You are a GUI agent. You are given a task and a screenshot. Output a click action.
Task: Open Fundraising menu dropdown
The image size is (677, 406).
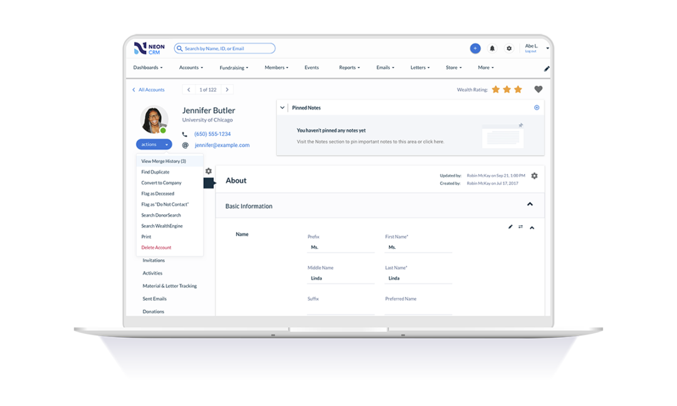coord(234,68)
